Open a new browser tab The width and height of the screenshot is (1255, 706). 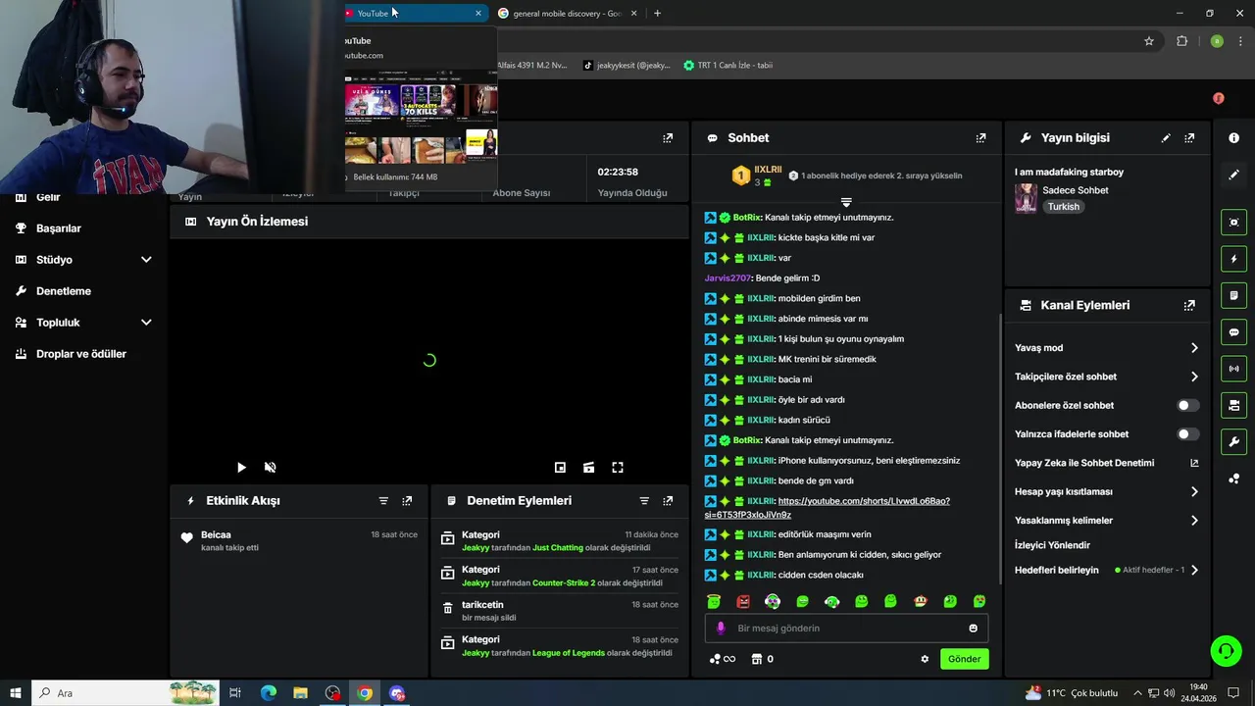(x=657, y=14)
